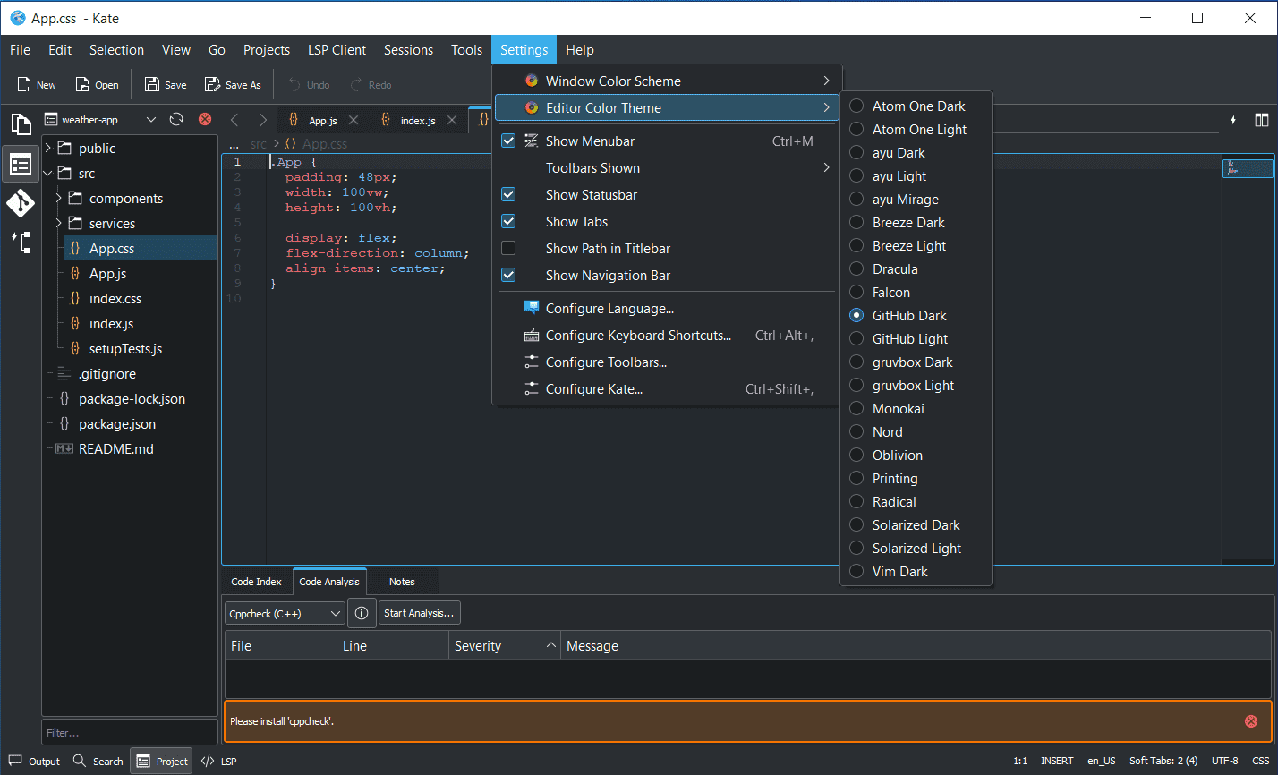Screen dimensions: 1278x775
Task: Open the Git sidebar panel icon
Action: coord(21,203)
